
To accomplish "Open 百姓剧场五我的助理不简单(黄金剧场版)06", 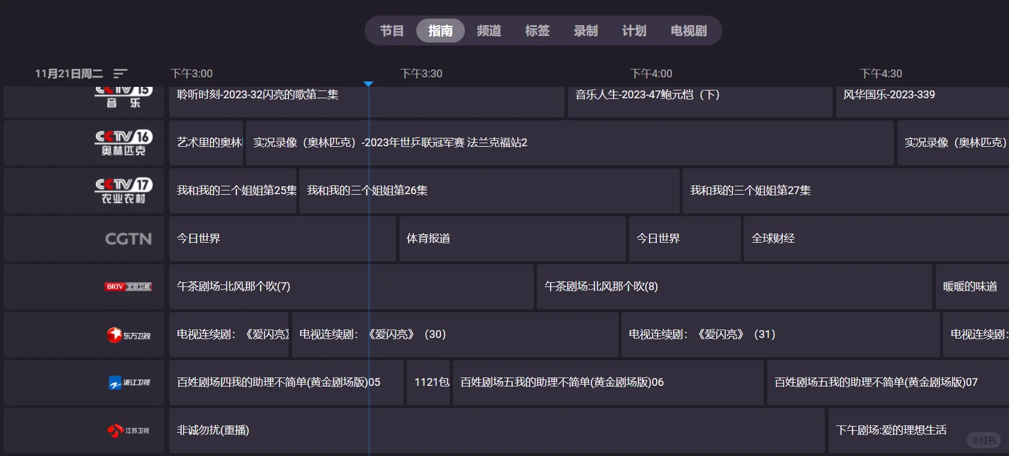I will point(608,382).
